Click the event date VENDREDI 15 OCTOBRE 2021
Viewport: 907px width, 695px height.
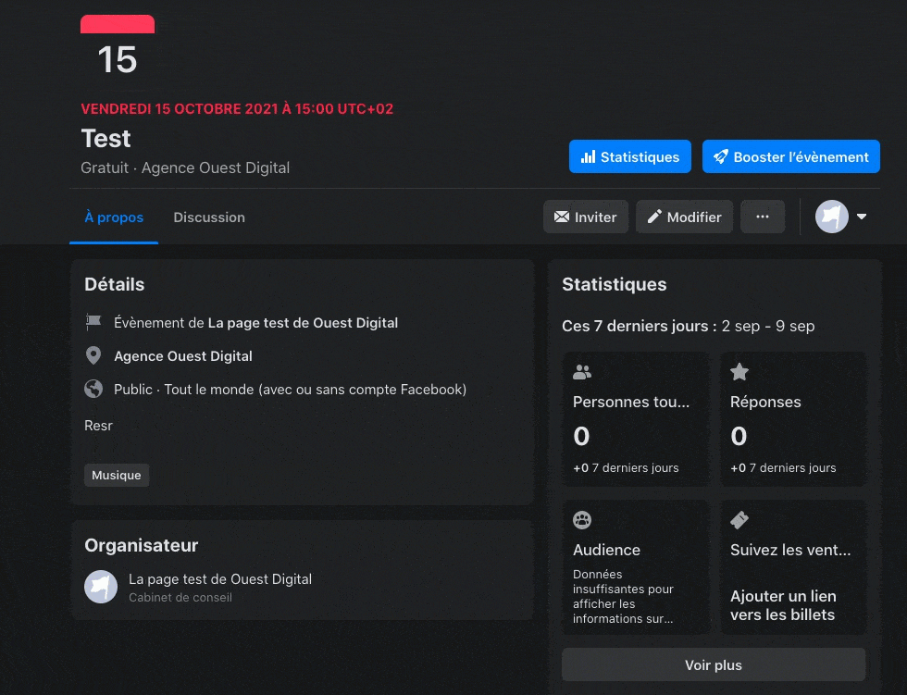237,108
